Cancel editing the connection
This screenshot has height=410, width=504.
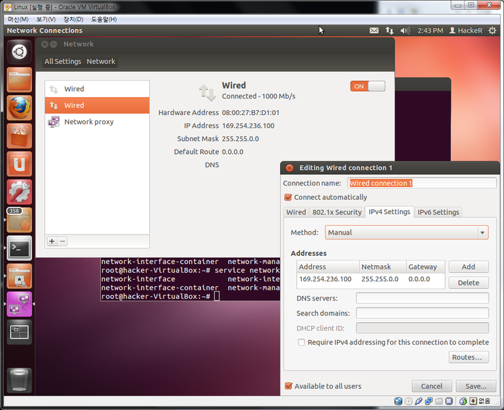432,386
